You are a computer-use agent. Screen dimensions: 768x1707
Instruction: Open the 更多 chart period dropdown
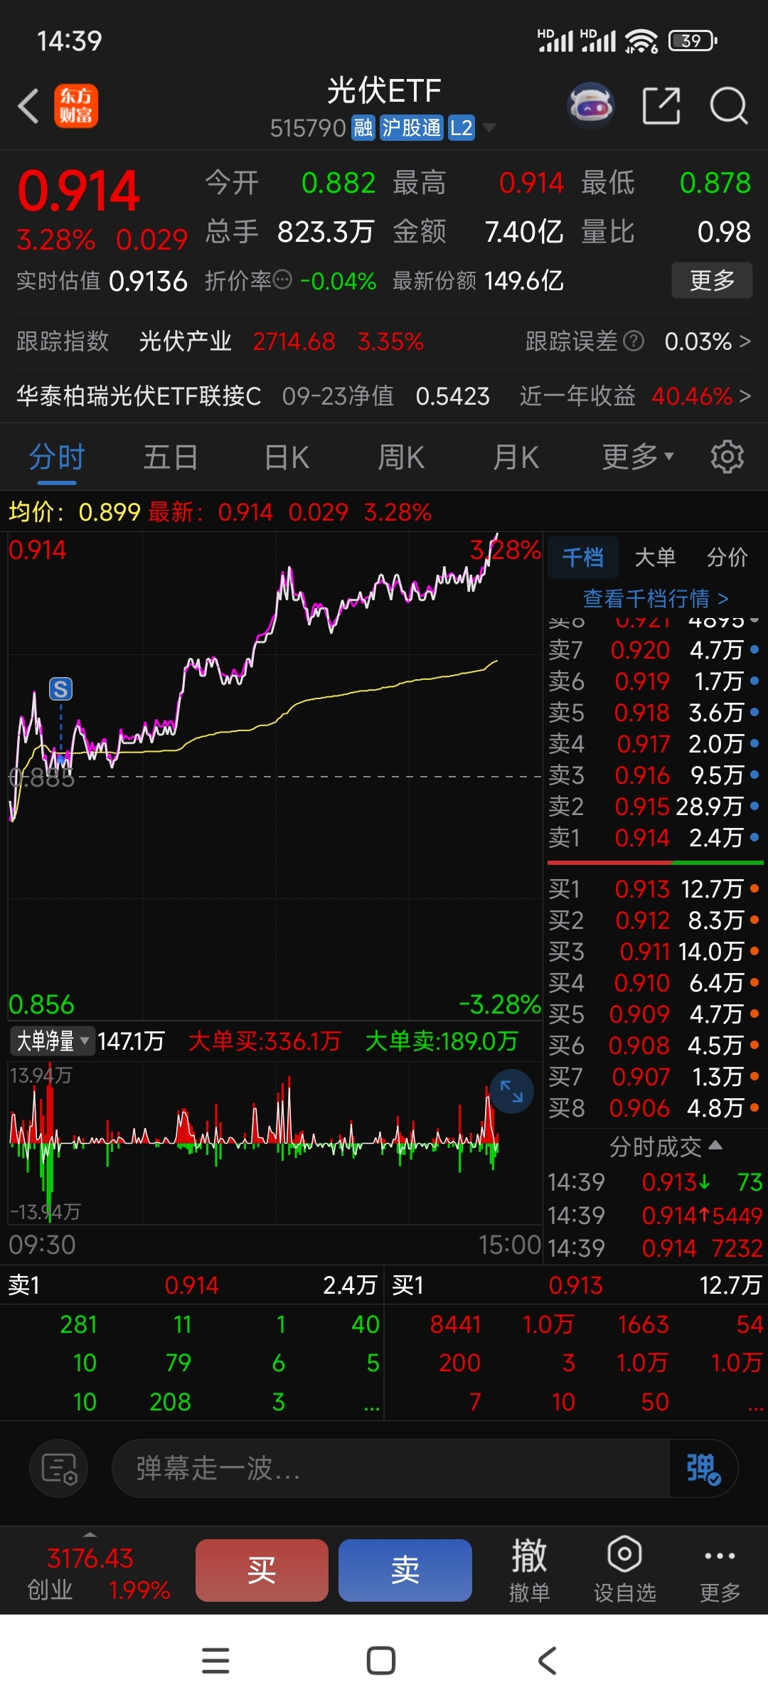(638, 457)
